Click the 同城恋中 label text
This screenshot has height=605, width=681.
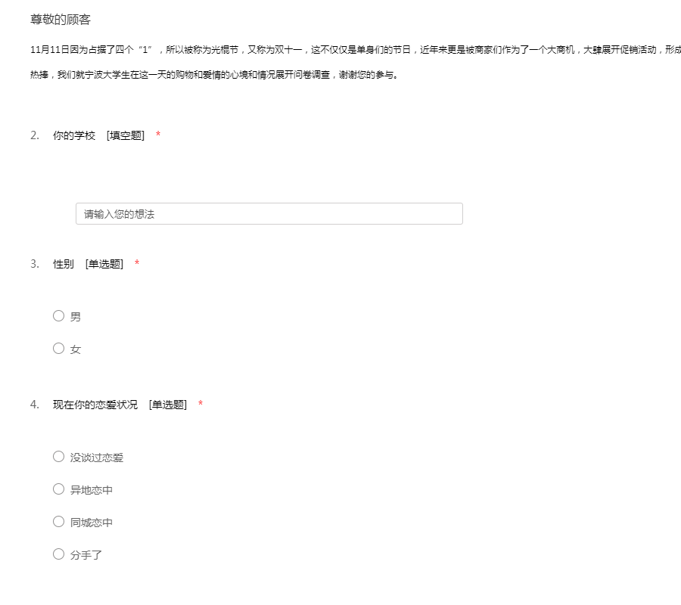point(92,523)
